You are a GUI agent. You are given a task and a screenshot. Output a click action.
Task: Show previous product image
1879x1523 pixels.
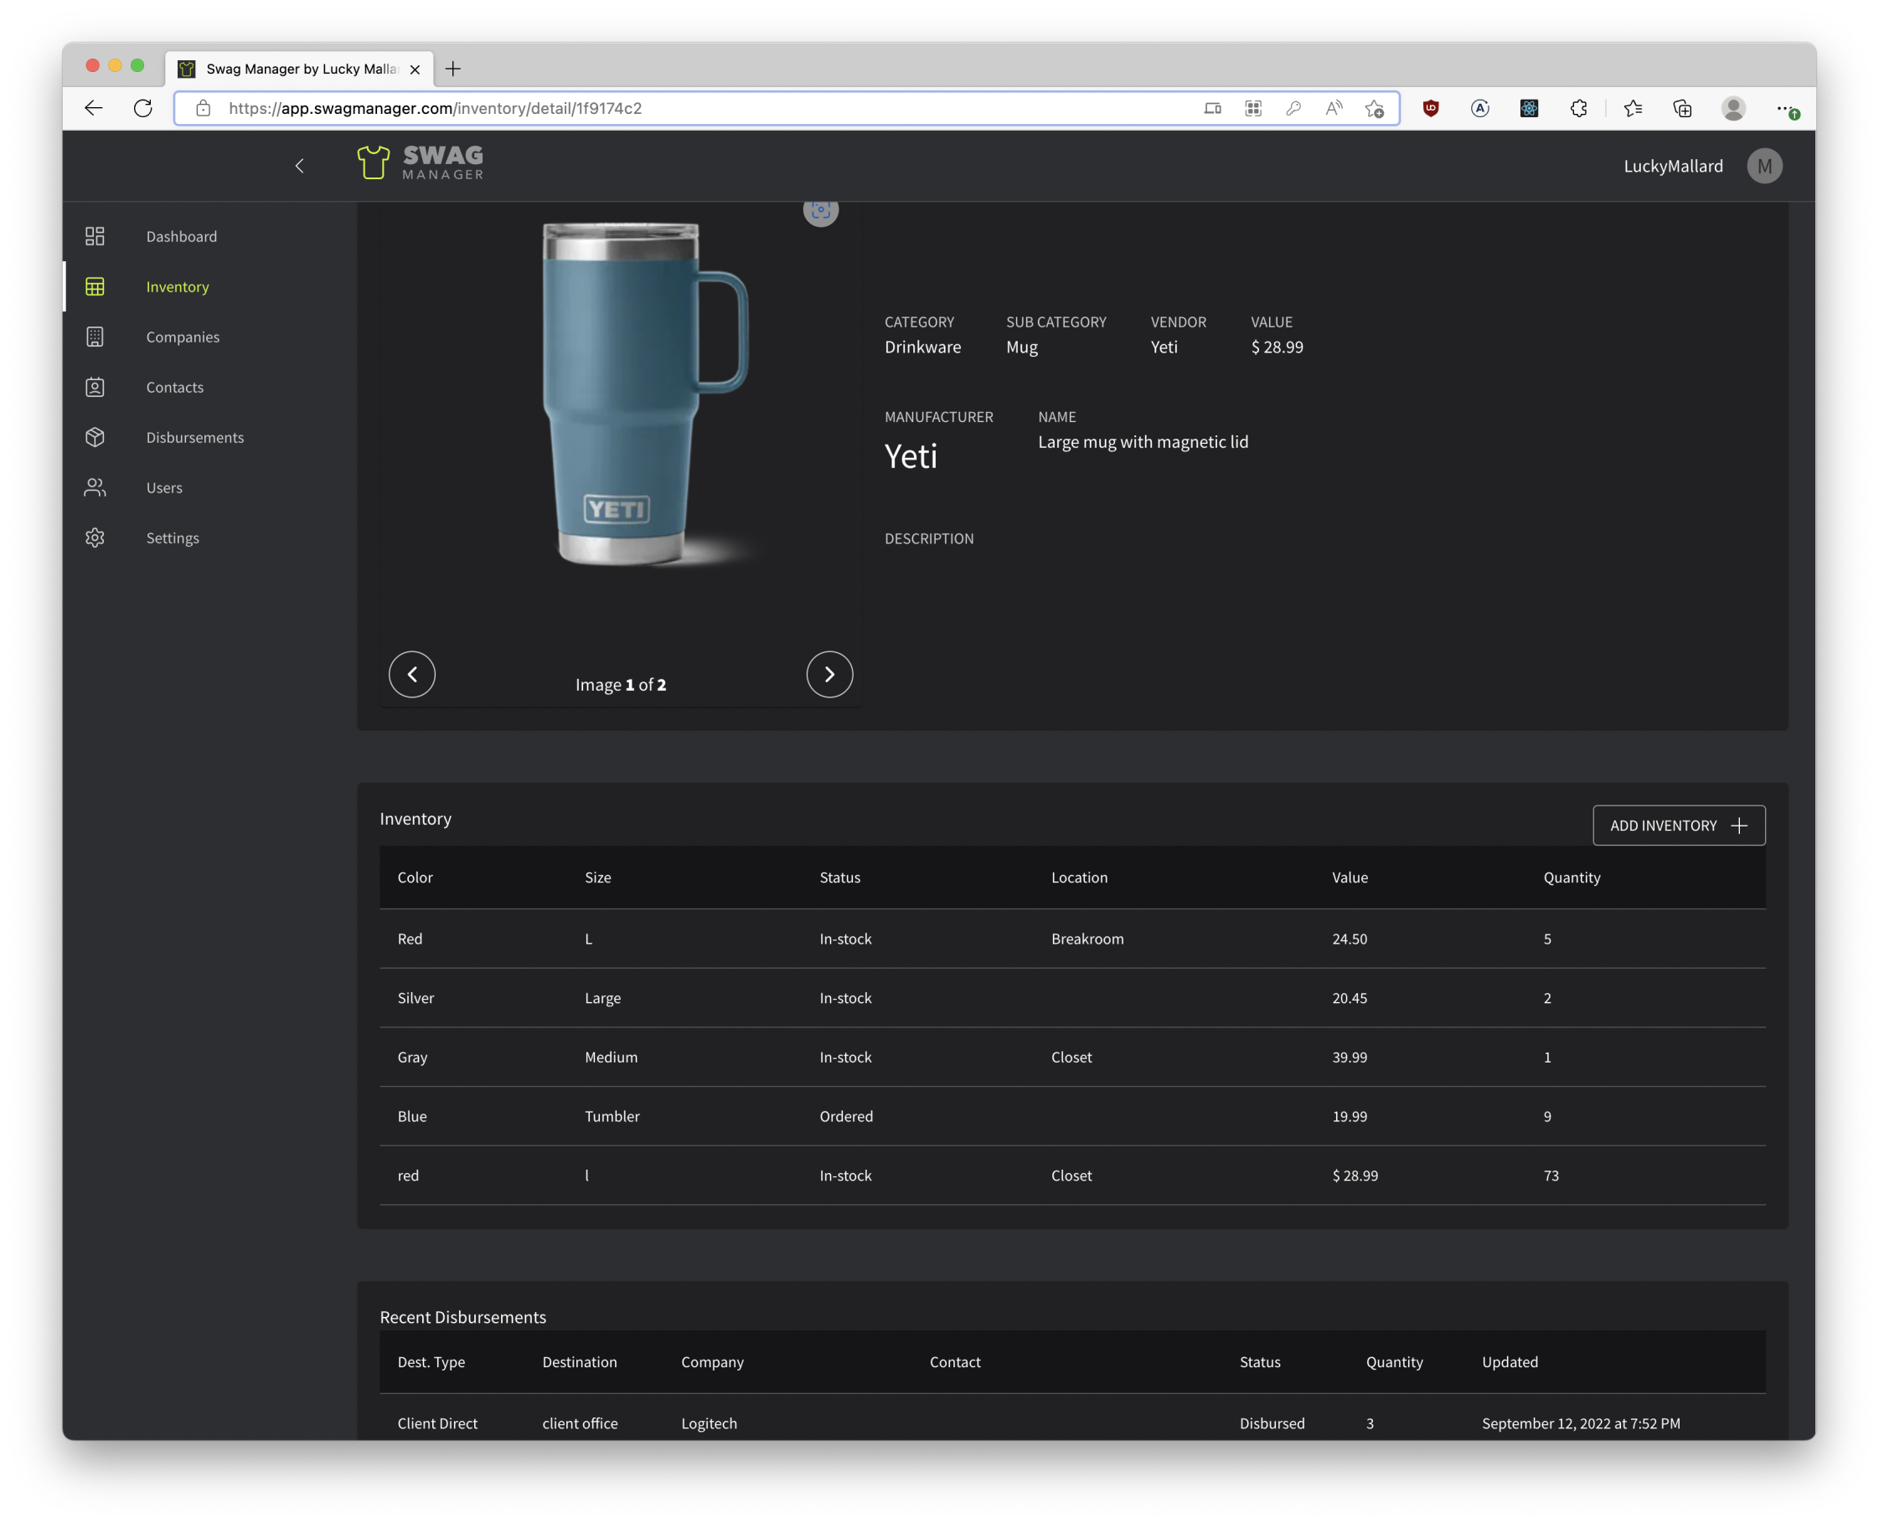[411, 675]
